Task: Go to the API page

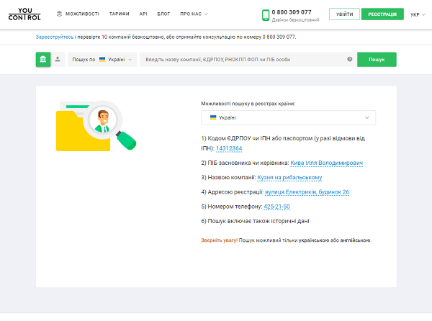Action: pos(143,14)
